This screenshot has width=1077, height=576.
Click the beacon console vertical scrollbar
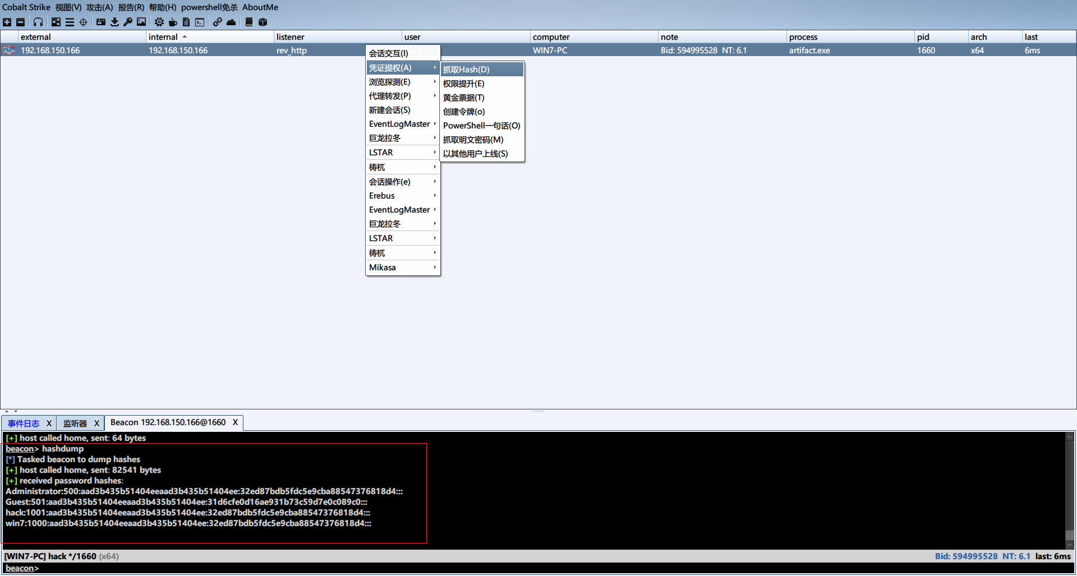point(1070,490)
